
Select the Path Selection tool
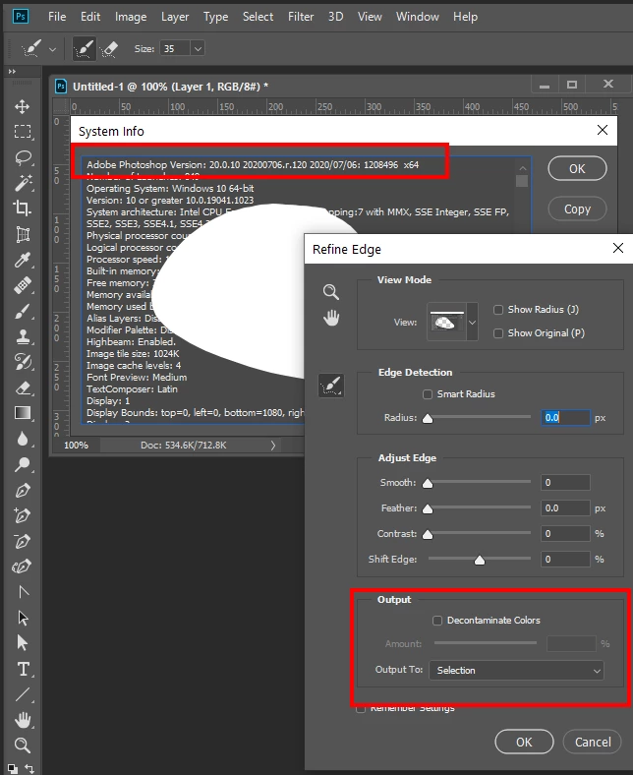coord(23,618)
